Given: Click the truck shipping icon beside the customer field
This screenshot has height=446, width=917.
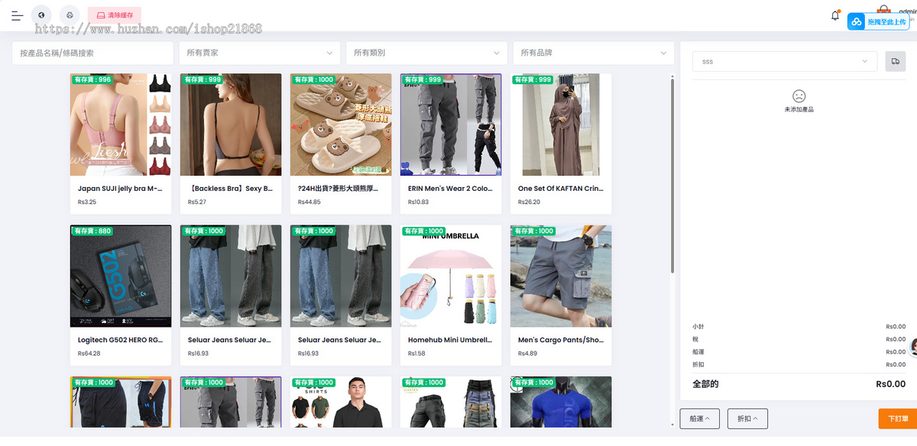Looking at the screenshot, I should tap(895, 61).
